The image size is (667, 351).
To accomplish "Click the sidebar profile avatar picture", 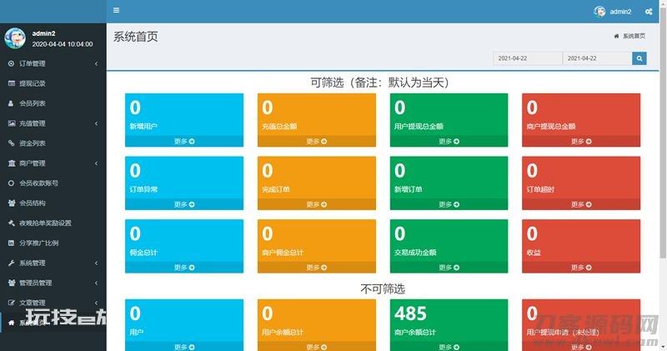I will 15,38.
